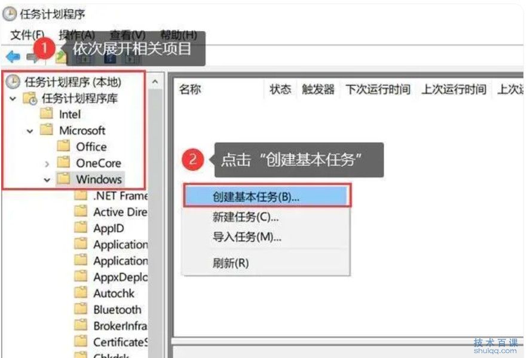This screenshot has width=527, height=358.
Task: Select the 任务计划程序 (本地) root node
Action: coord(73,82)
